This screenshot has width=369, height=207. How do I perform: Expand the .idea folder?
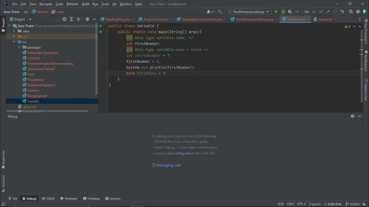[14, 31]
